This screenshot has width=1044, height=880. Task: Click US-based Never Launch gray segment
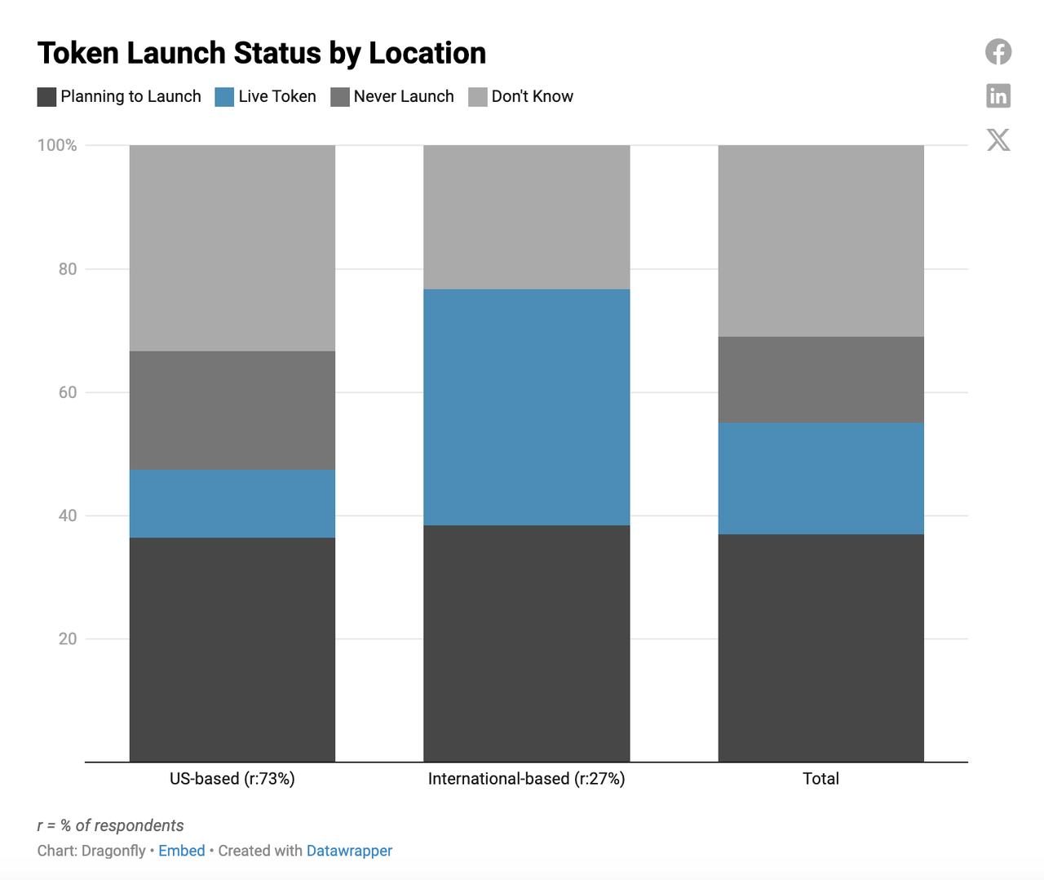[232, 410]
